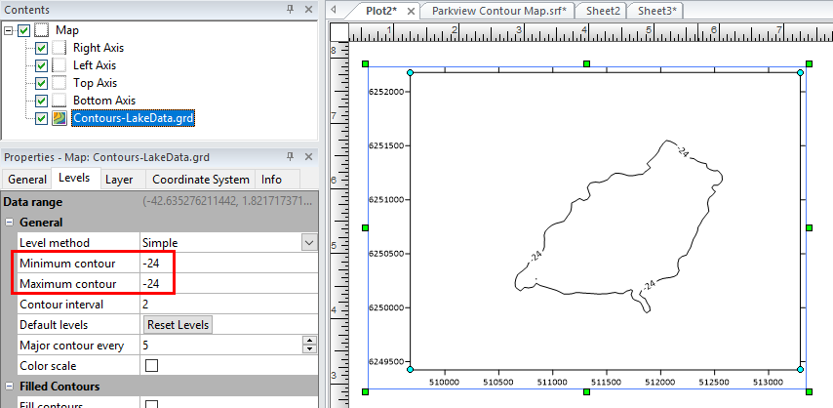Click the Major contour every value field

click(x=221, y=346)
